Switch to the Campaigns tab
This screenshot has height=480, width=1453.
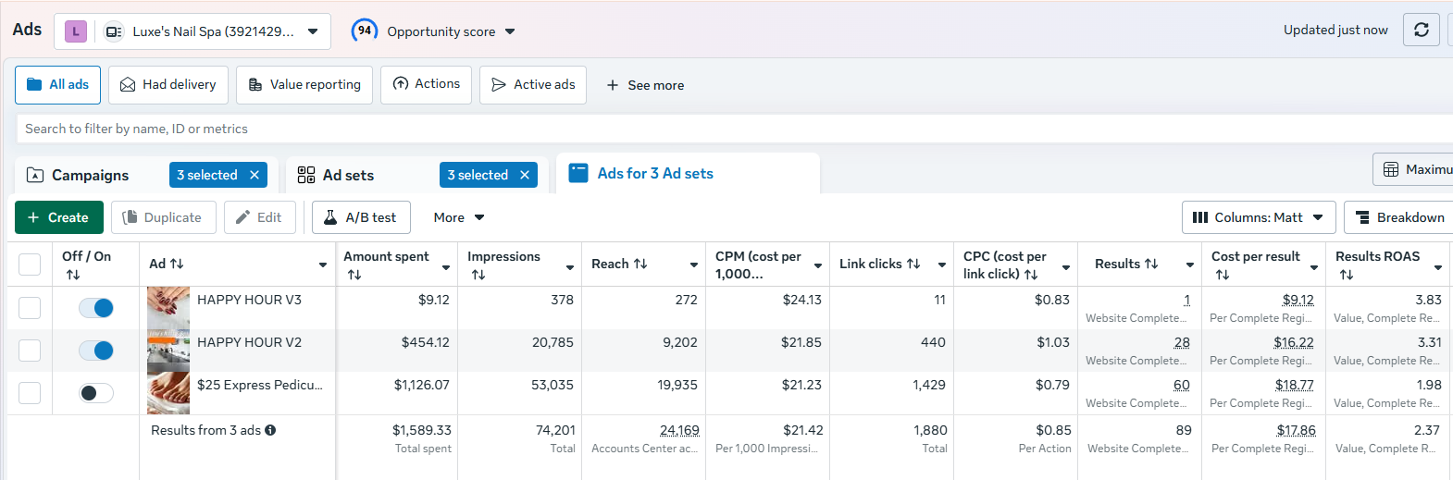[x=90, y=175]
